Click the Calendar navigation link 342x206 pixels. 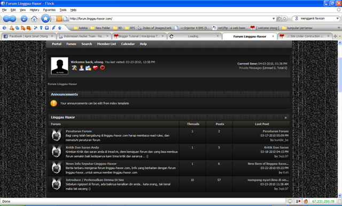(x=128, y=44)
